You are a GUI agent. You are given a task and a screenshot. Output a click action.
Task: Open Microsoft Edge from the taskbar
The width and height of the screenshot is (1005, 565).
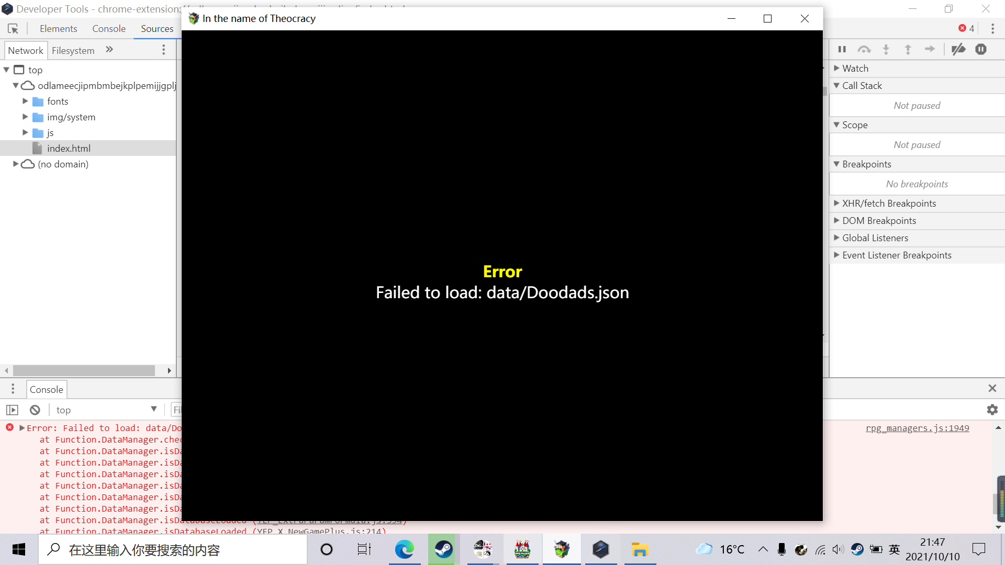(404, 549)
